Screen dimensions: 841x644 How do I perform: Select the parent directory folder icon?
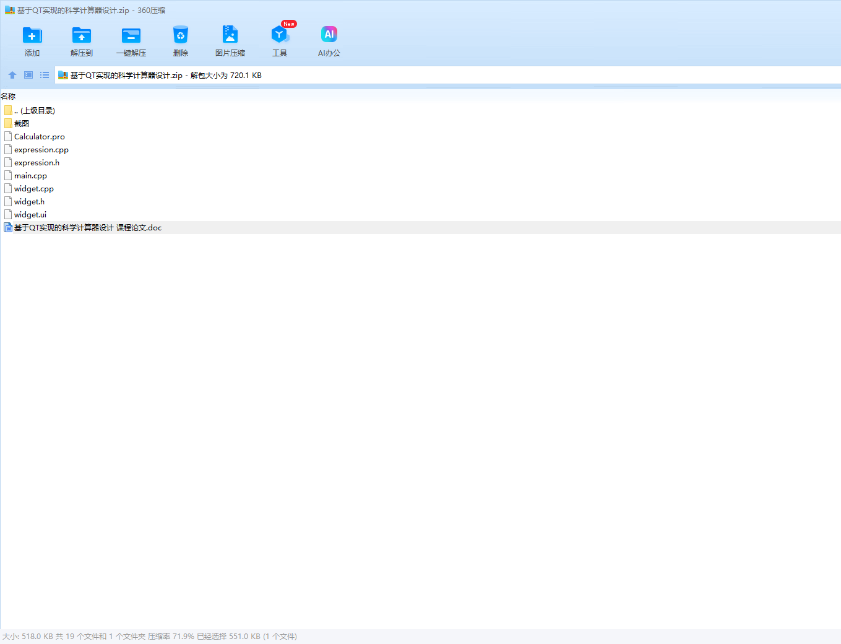tap(8, 110)
